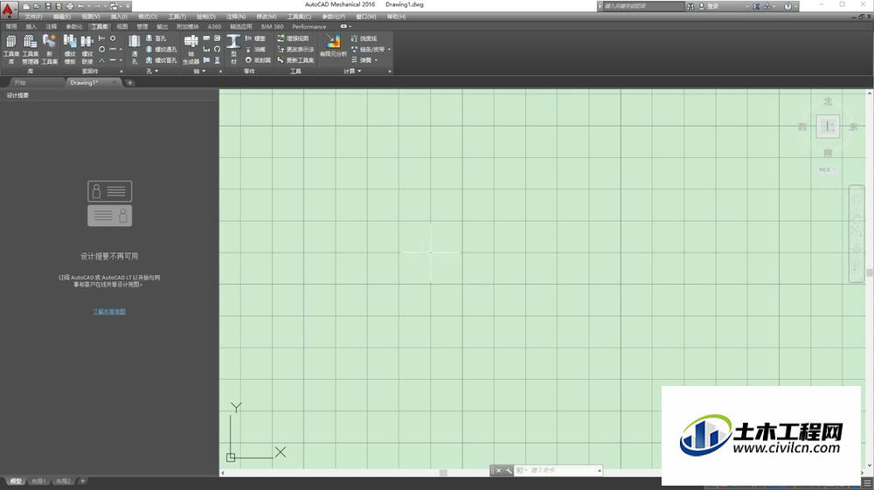The image size is (874, 490).
Task: Select the 挠度线 (deflection line) tool
Action: [x=364, y=38]
